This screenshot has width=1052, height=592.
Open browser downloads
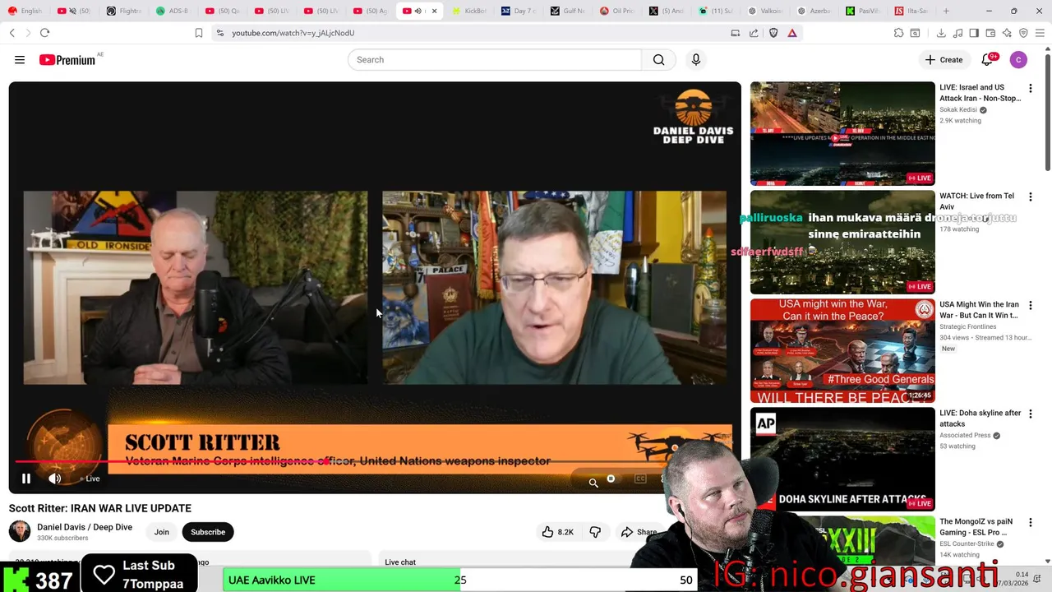[x=941, y=33]
